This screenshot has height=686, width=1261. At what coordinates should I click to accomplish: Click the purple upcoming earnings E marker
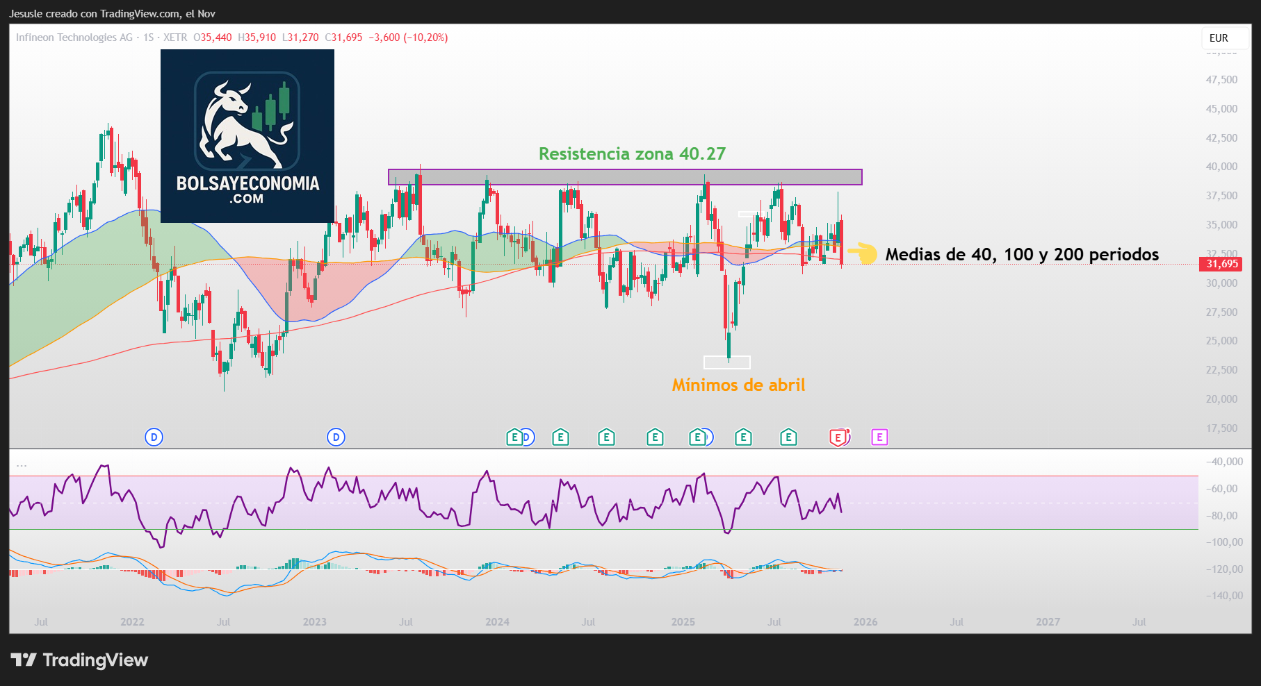(879, 437)
